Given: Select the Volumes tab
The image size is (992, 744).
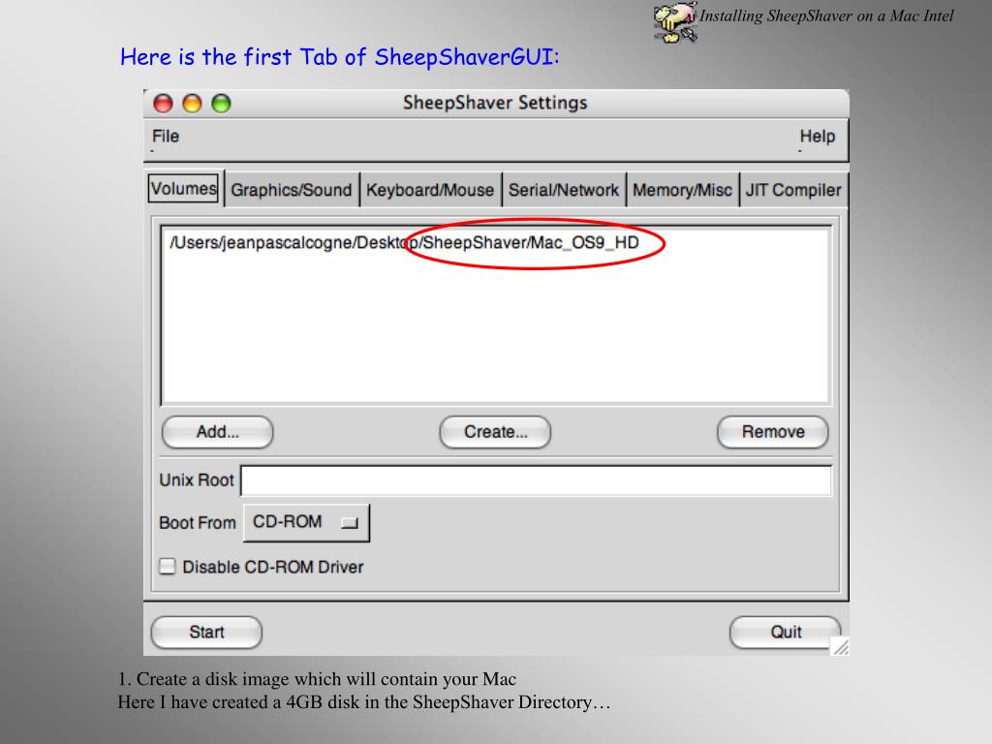Looking at the screenshot, I should (x=183, y=189).
